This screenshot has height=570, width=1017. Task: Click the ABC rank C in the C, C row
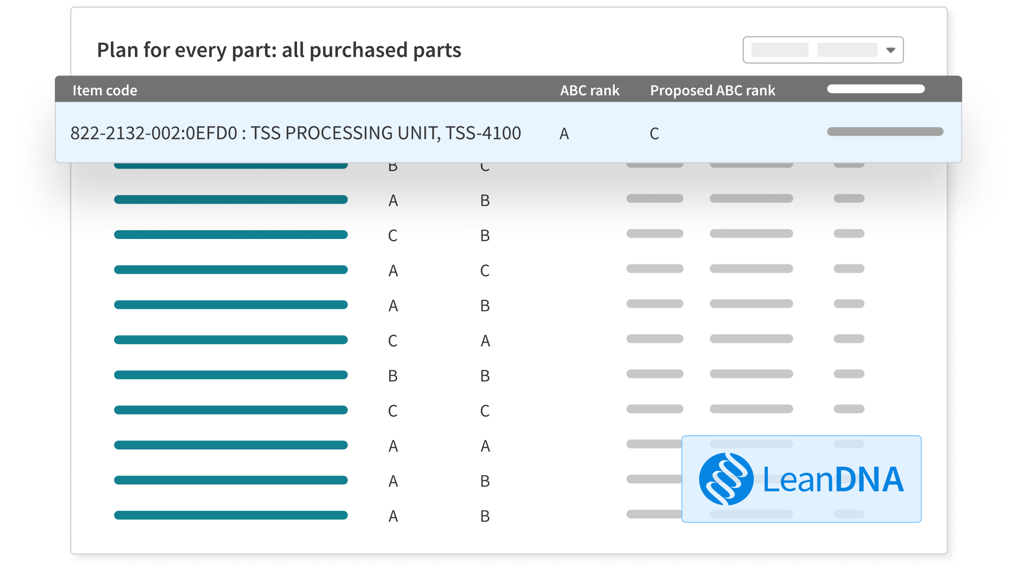[x=392, y=411]
